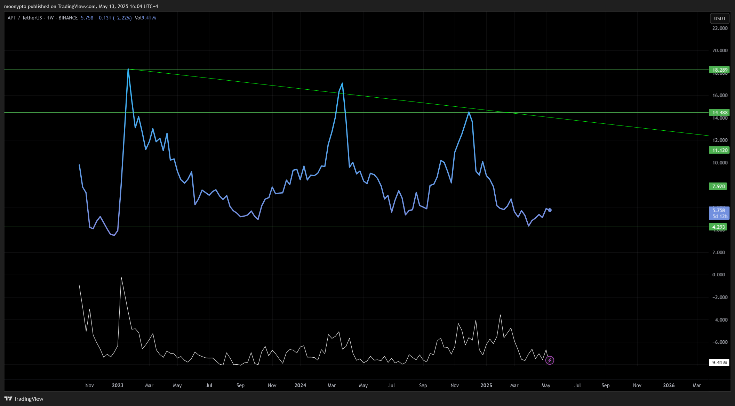This screenshot has width=735, height=406.
Task: Click the Vol 9.41 M legend text
Action: coord(145,18)
